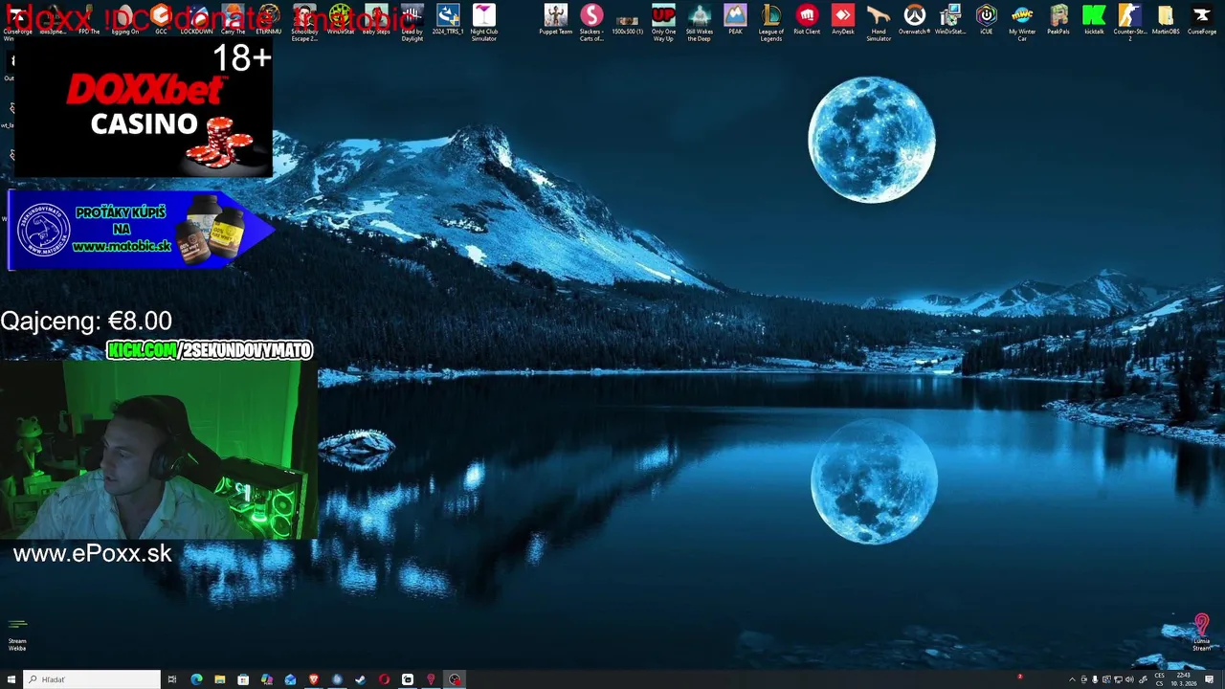Show hidden system tray icons
Viewport: 1225px width, 689px height.
pos(1072,679)
